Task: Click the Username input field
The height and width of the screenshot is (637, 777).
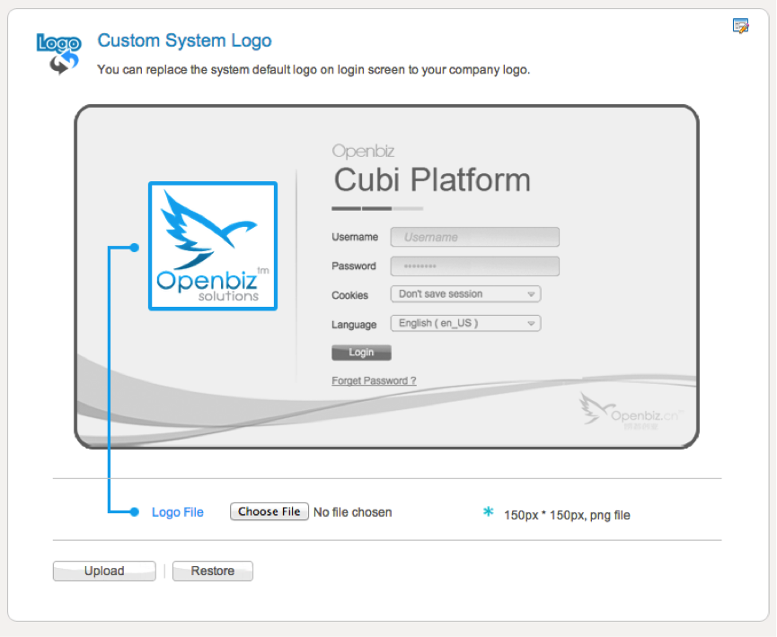Action: coord(474,237)
